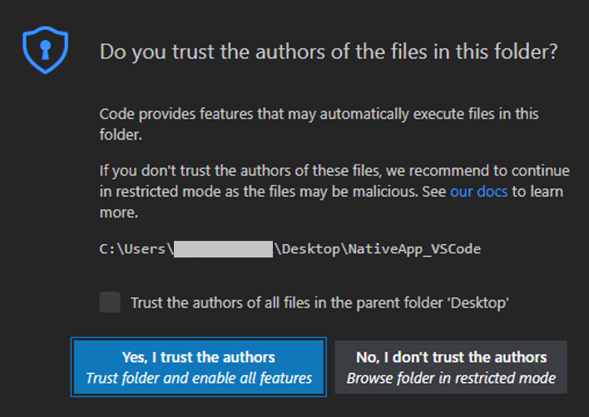589x417 pixels.
Task: Tick the trust parent folder checkbox
Action: coord(110,302)
